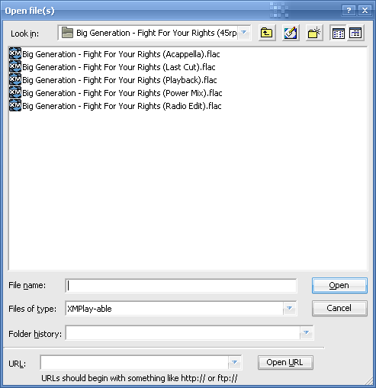Create a new folder icon
376x388 pixels.
[314, 33]
